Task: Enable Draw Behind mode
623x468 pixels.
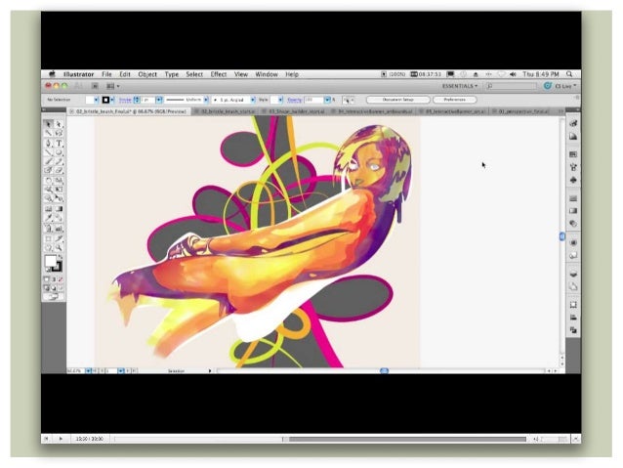Action: pos(54,288)
